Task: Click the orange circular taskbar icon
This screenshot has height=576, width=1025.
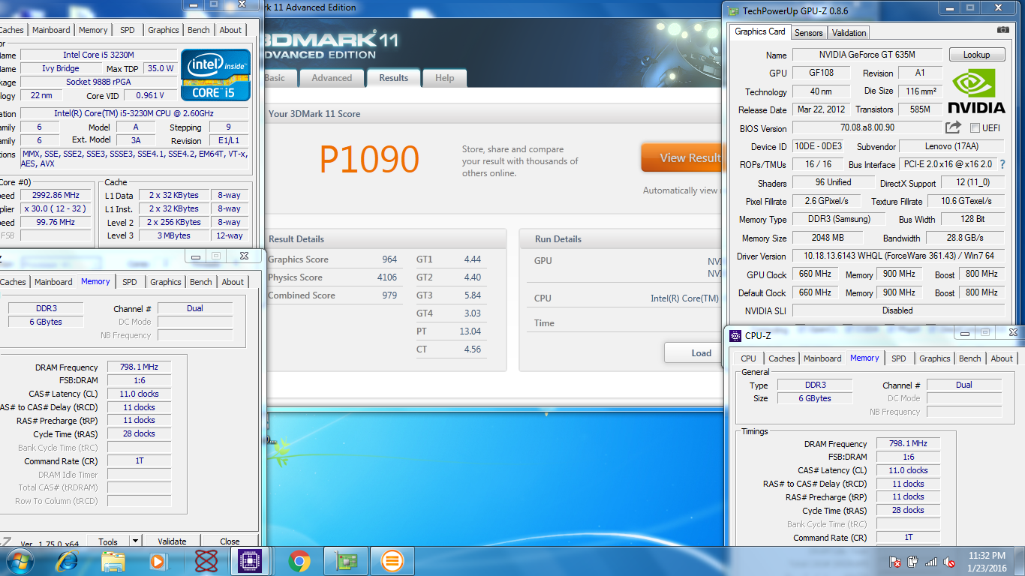Action: pos(392,560)
